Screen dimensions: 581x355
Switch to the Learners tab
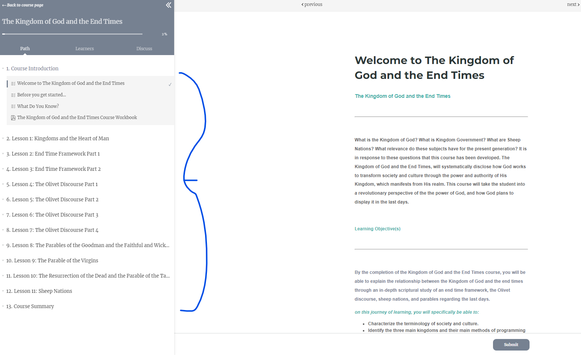85,49
